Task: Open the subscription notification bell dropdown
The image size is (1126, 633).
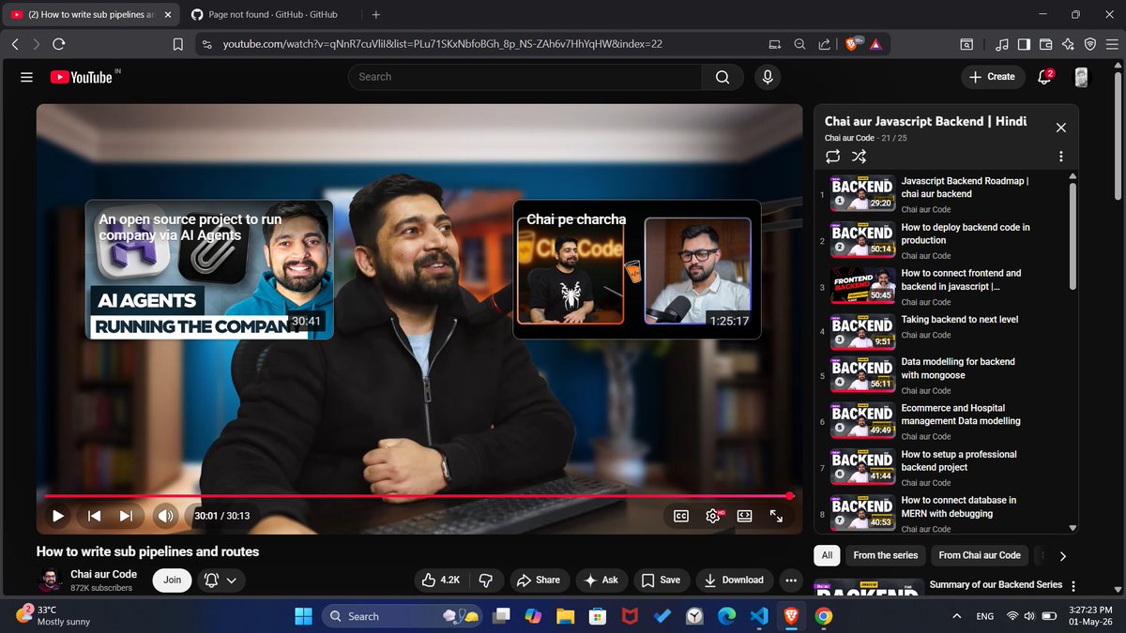Action: coord(221,580)
